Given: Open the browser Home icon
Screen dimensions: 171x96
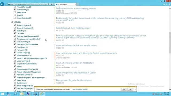Looking at the screenshot, I should 164,4.
